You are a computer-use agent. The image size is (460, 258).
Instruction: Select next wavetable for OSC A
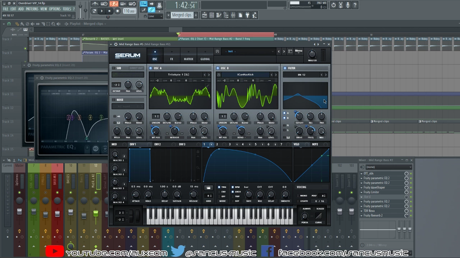[209, 75]
